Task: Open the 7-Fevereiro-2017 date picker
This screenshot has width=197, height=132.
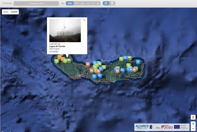Action: tap(36, 3)
